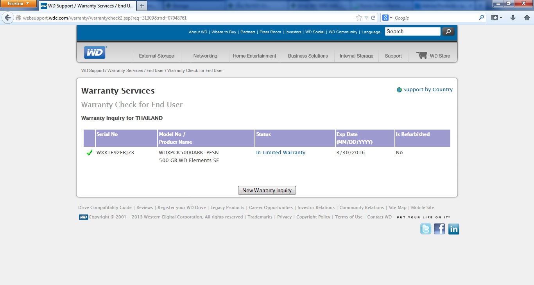This screenshot has height=285, width=534.
Task: Click the browser back arrow button
Action: (x=7, y=18)
